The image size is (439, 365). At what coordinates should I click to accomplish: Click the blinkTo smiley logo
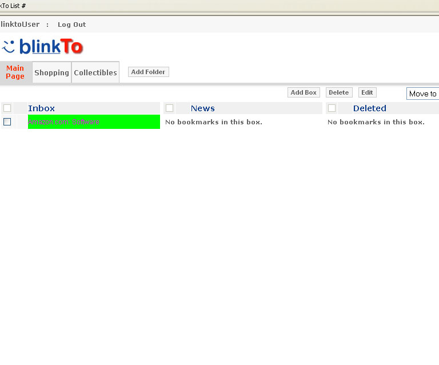pos(9,46)
